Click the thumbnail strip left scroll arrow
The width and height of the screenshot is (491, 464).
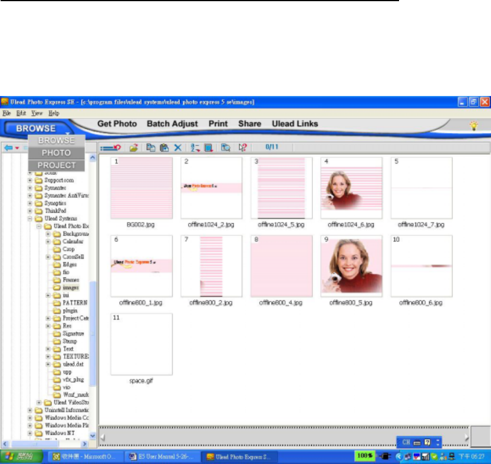[x=103, y=437]
